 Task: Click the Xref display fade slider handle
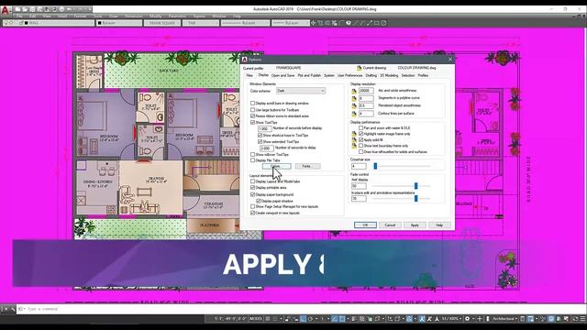pyautogui.click(x=415, y=186)
